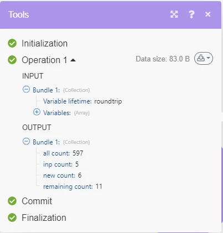223x233 pixels.
Task: Expand the Variables array
Action: point(37,112)
